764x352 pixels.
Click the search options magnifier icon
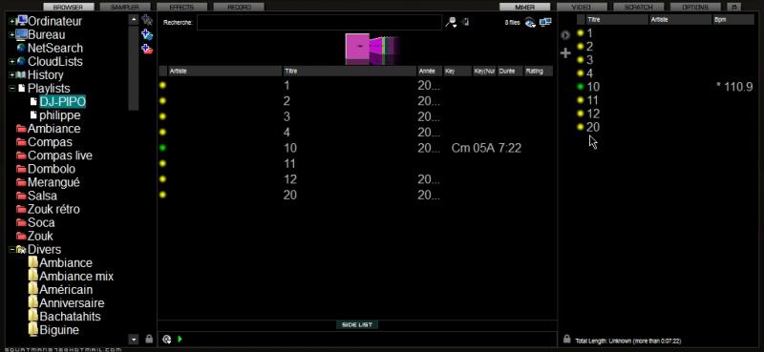451,22
